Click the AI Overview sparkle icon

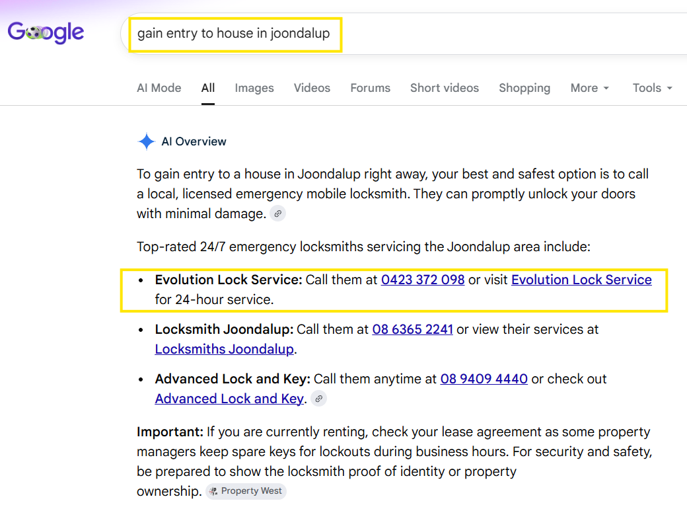(x=147, y=141)
